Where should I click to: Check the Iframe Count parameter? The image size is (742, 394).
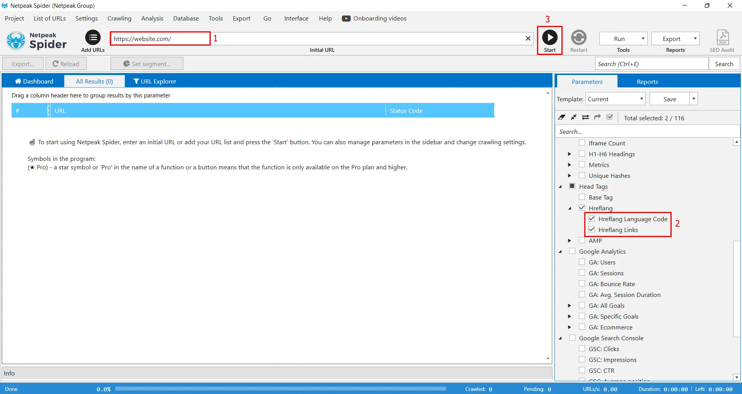click(x=582, y=143)
